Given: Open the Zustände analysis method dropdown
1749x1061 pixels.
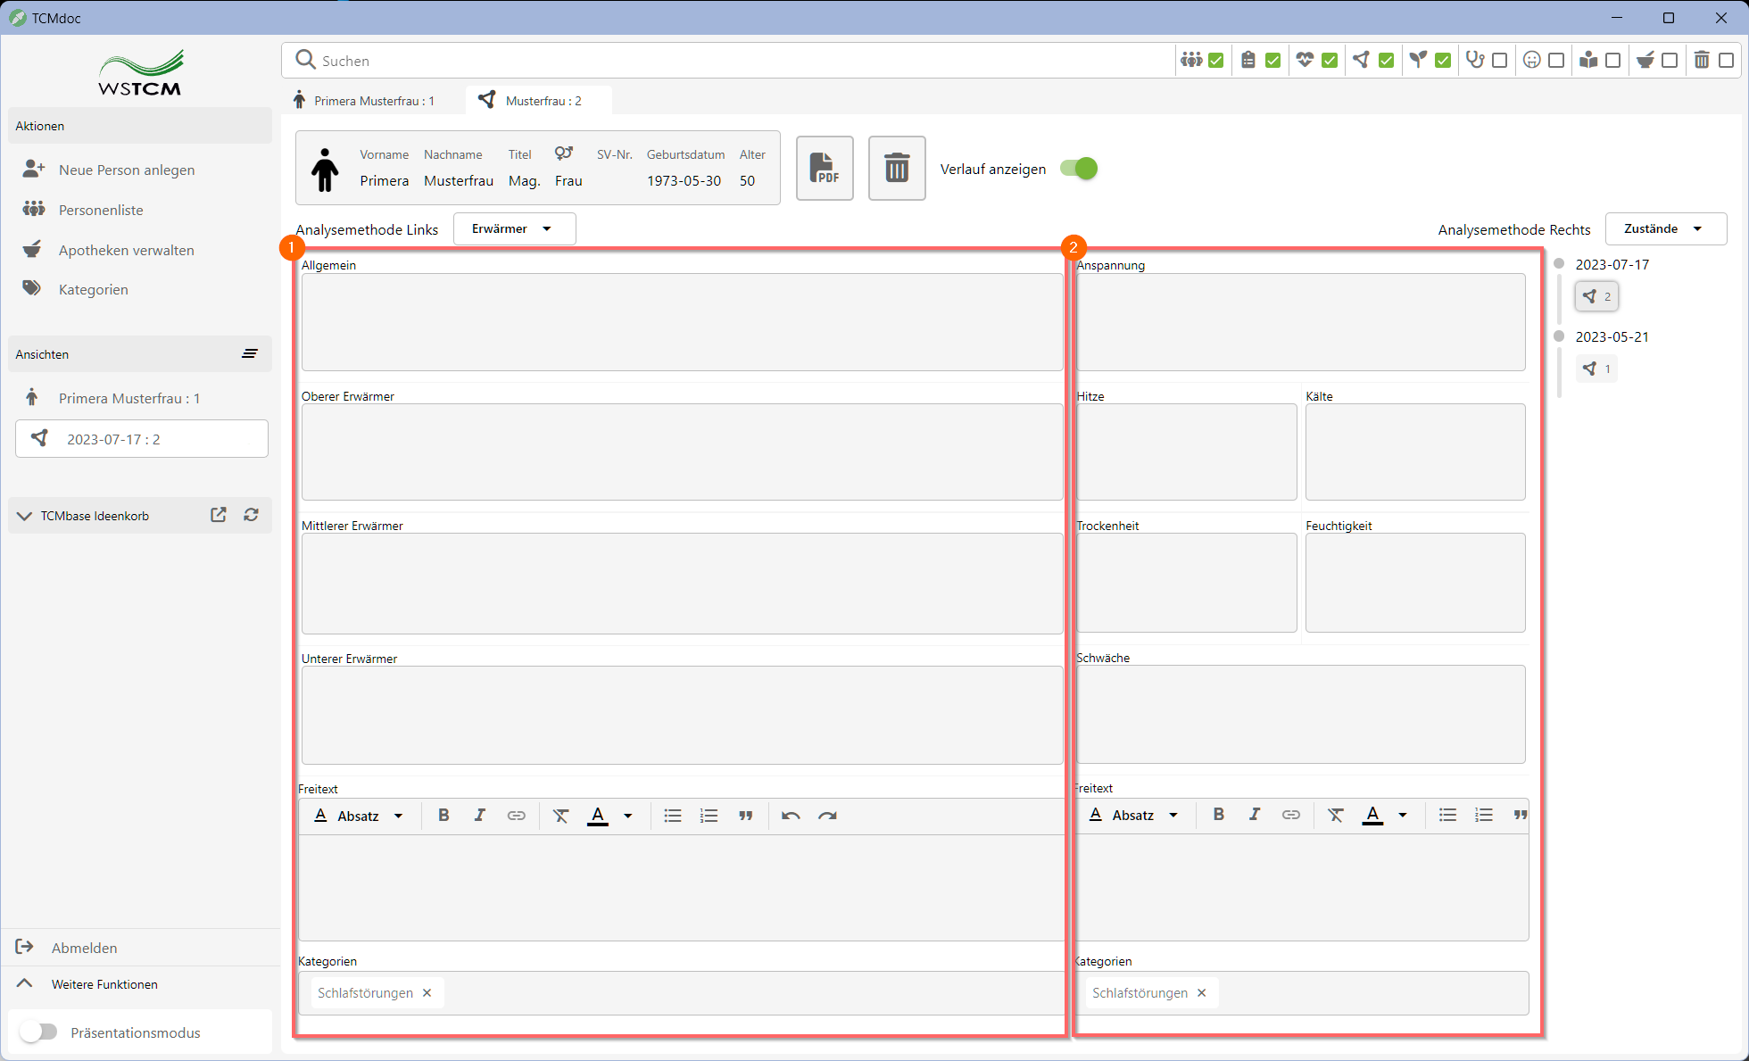Looking at the screenshot, I should 1664,228.
